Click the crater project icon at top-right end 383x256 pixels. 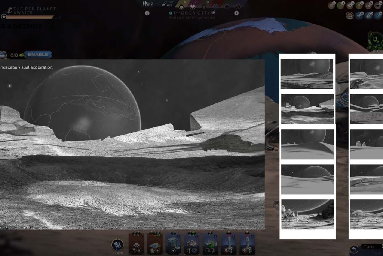coord(379,5)
